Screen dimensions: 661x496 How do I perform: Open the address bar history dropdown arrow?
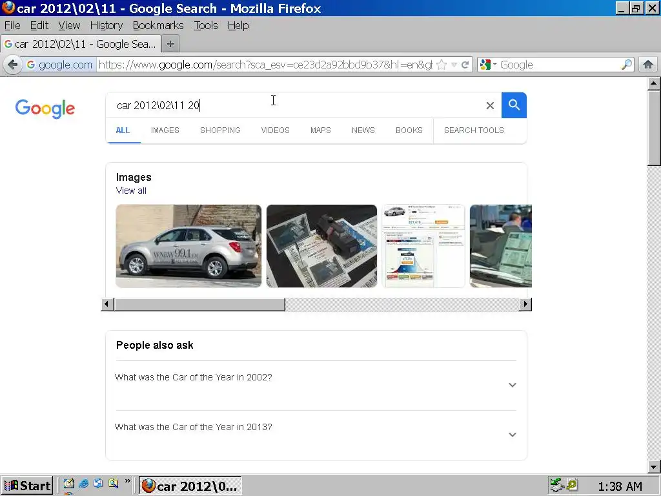[454, 65]
